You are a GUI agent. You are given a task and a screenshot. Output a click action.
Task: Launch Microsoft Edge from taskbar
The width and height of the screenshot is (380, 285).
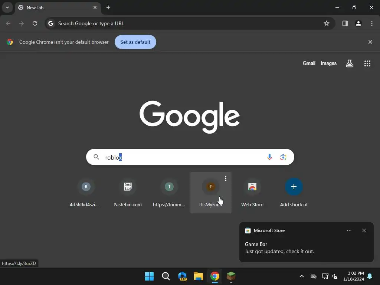tap(182, 276)
